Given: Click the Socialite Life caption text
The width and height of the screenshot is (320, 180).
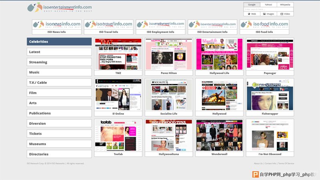Looking at the screenshot, I should [169, 114].
